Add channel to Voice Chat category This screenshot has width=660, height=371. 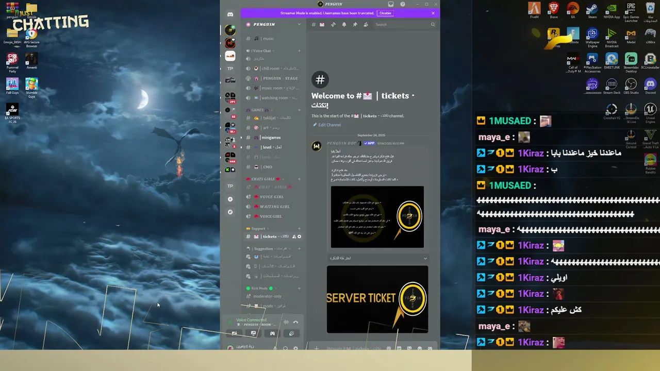[x=299, y=50]
